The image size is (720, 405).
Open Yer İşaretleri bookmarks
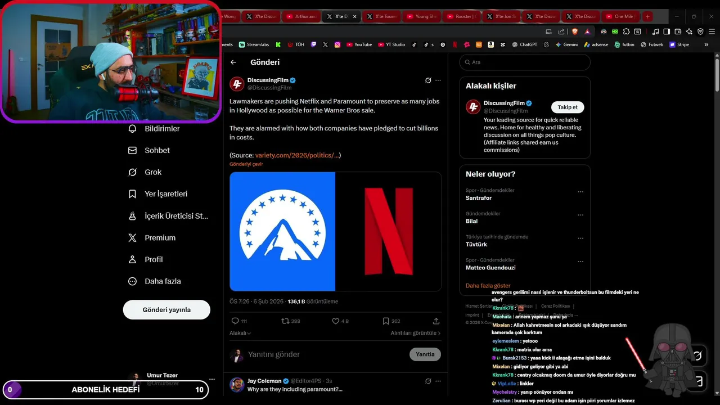(158, 194)
